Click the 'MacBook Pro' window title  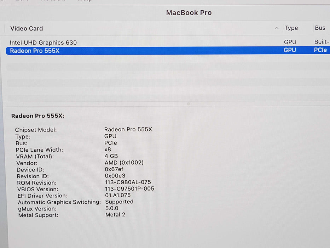pos(189,13)
